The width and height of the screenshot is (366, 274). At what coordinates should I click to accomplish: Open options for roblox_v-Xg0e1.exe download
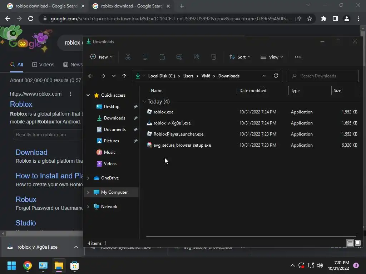[x=76, y=247]
